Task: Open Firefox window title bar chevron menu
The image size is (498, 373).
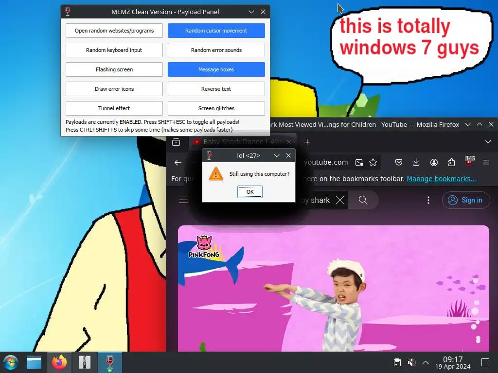Action: click(468, 124)
